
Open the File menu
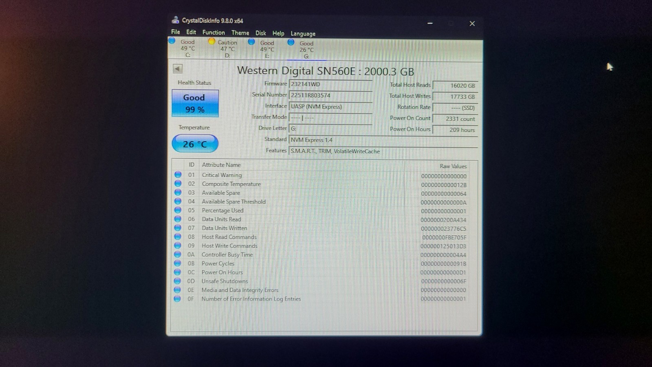176,32
